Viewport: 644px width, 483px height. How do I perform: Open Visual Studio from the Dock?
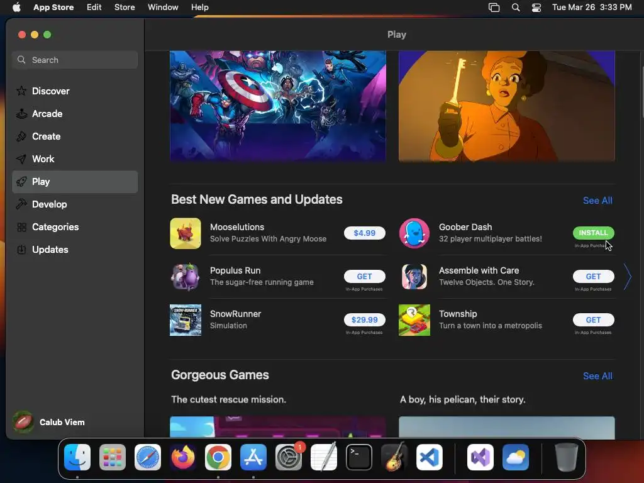pyautogui.click(x=480, y=457)
